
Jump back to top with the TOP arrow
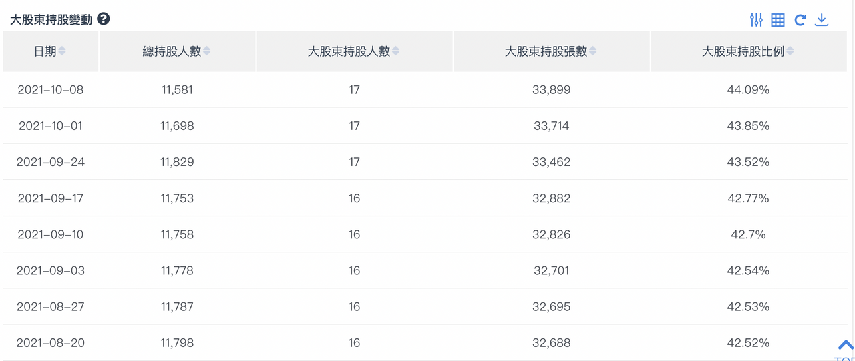tap(845, 348)
